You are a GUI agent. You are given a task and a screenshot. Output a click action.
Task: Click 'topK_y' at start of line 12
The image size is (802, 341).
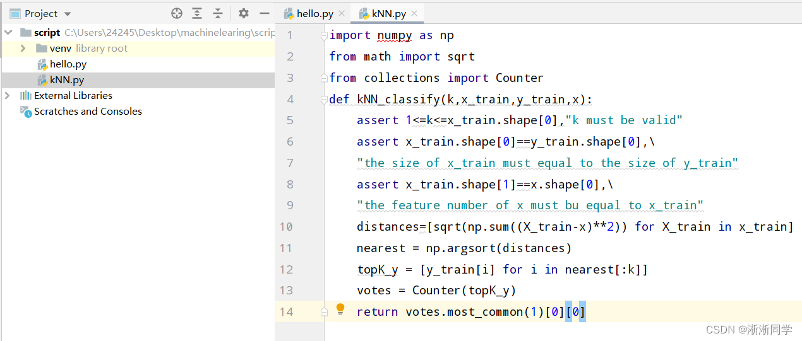tap(378, 269)
